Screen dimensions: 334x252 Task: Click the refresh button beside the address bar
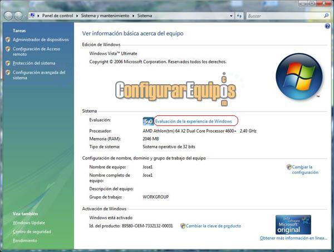(x=239, y=16)
